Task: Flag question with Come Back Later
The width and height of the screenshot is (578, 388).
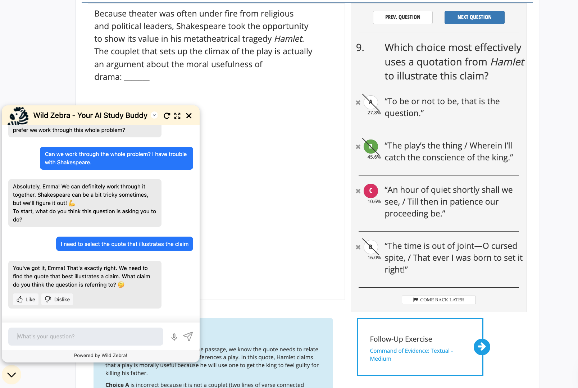Action: click(438, 300)
